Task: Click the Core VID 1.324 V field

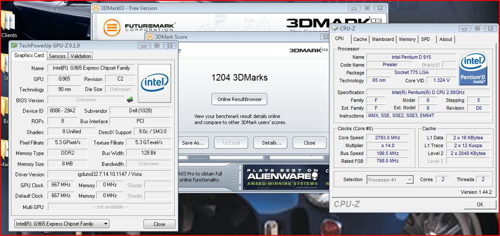Action: [442, 80]
